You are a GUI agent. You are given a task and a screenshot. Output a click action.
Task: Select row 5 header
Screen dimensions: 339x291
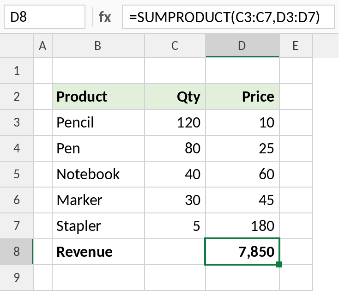17,174
